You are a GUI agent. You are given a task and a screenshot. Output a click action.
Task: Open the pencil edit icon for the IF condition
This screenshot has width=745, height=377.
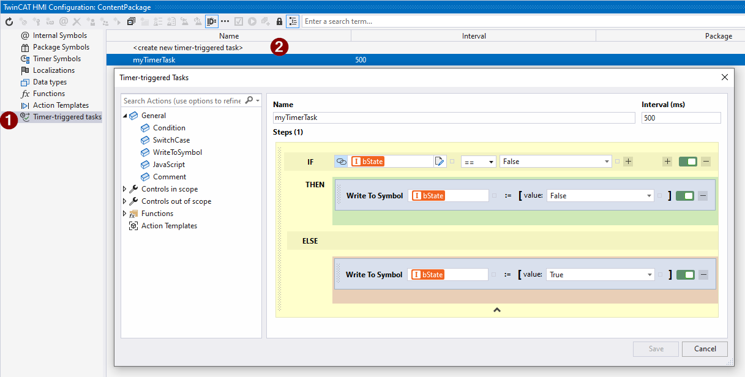440,162
